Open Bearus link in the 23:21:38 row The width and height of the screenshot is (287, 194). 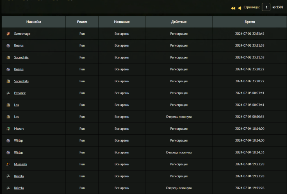pos(19,45)
